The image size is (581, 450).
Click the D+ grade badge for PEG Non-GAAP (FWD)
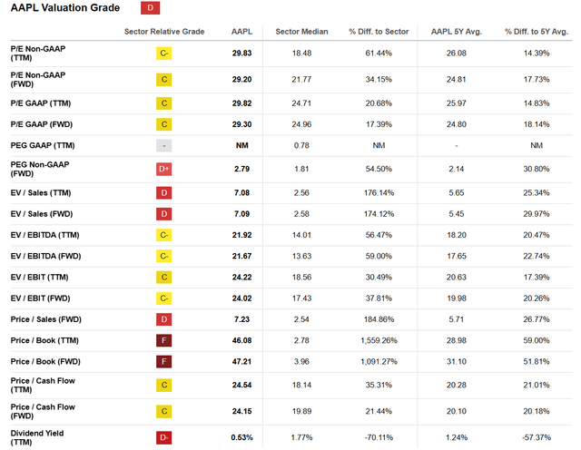pos(163,170)
